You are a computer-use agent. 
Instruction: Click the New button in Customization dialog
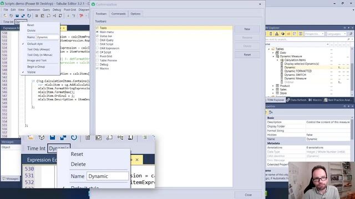pos(247,29)
